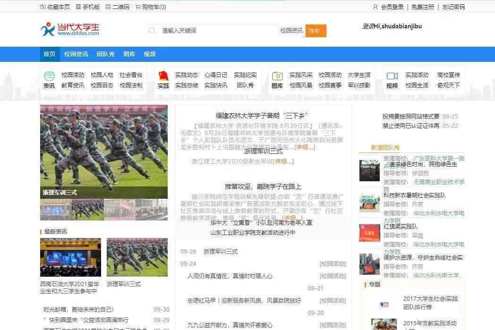
Task: Click the 免费注册 link
Action: pyautogui.click(x=422, y=7)
